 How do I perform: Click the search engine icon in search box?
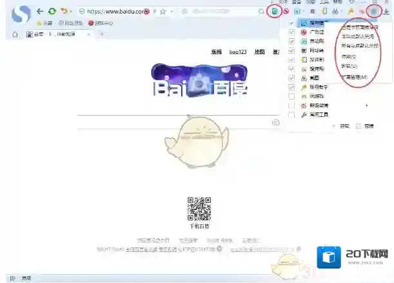point(184,12)
